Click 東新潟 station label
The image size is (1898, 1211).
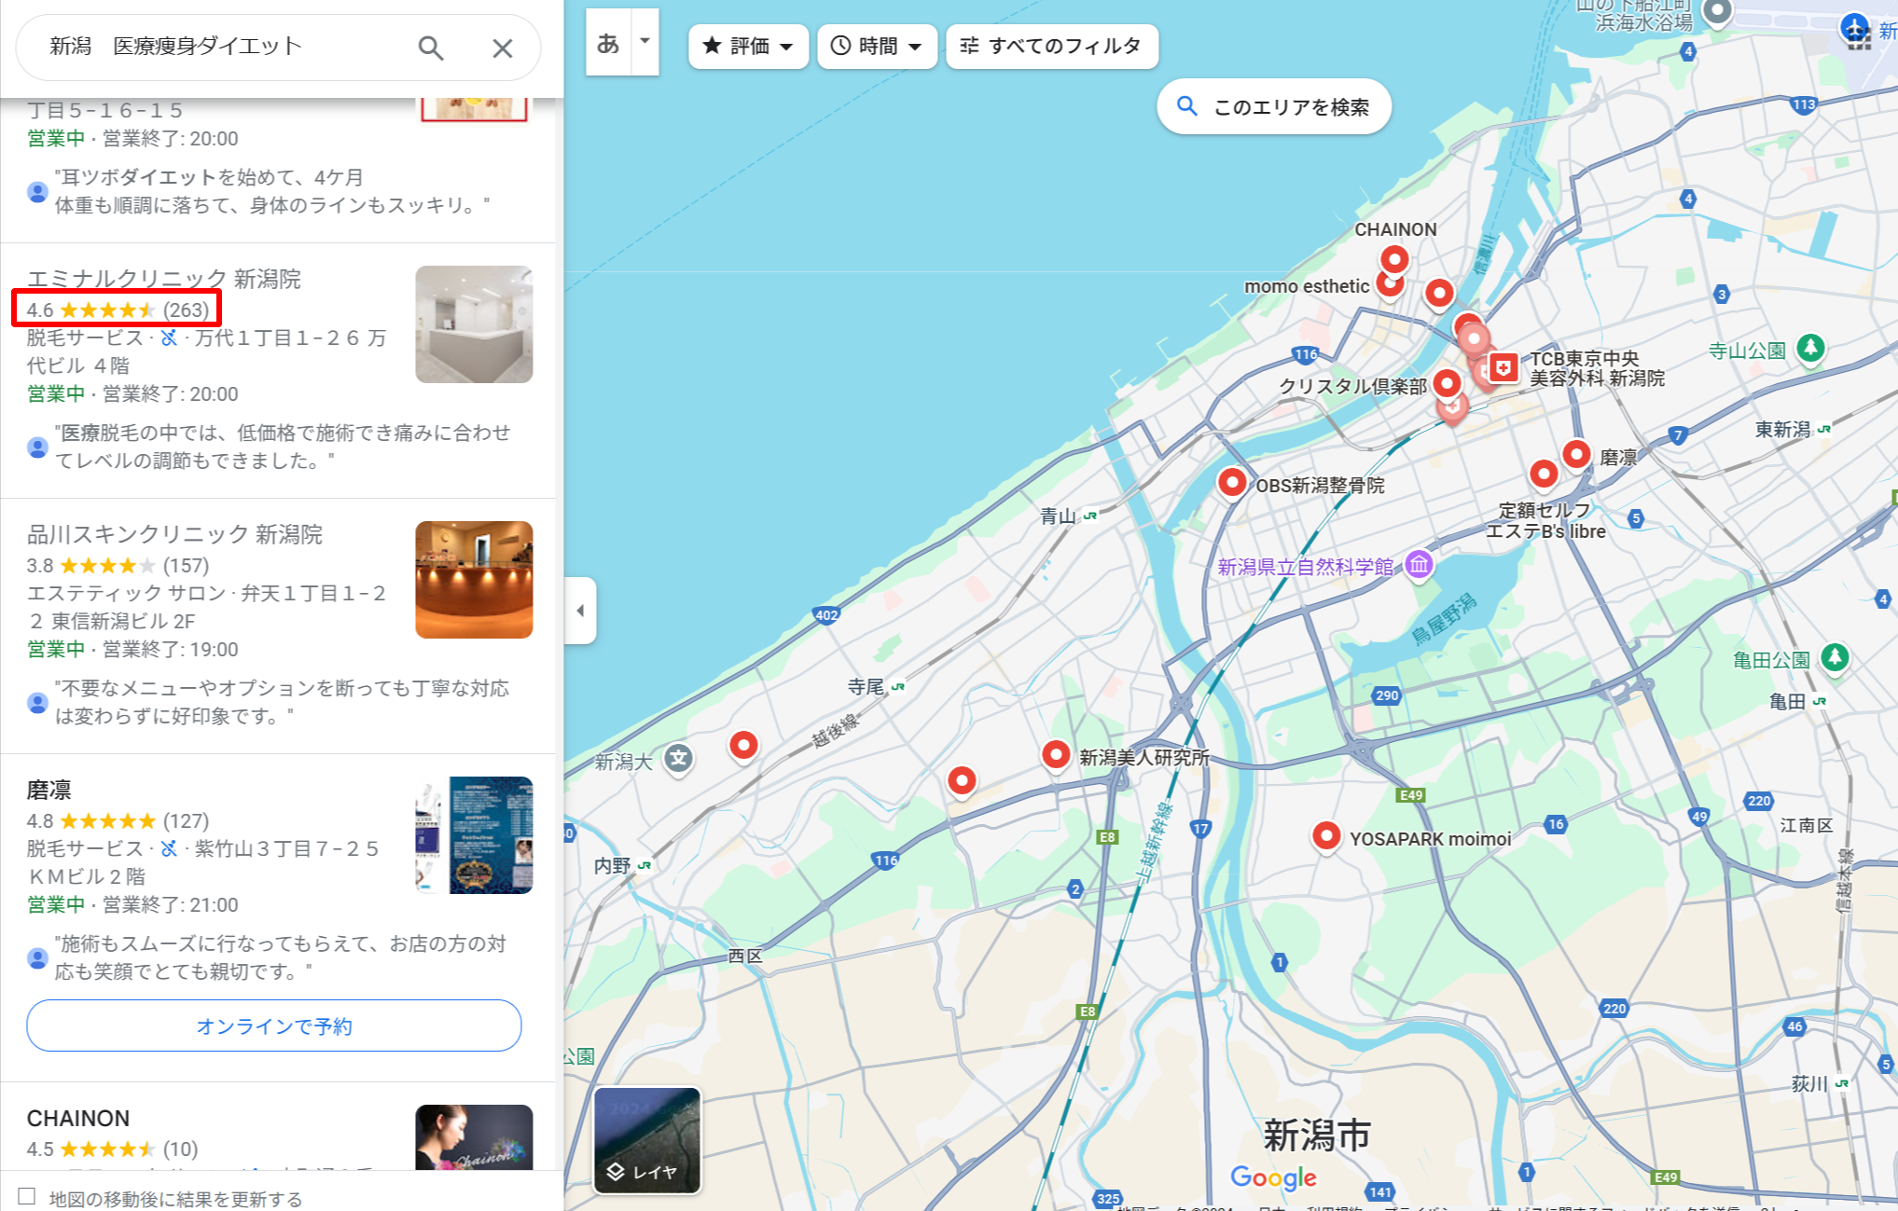coord(1782,430)
